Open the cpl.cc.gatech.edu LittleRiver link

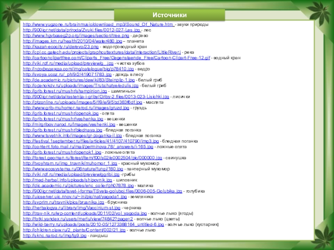tap(102, 52)
